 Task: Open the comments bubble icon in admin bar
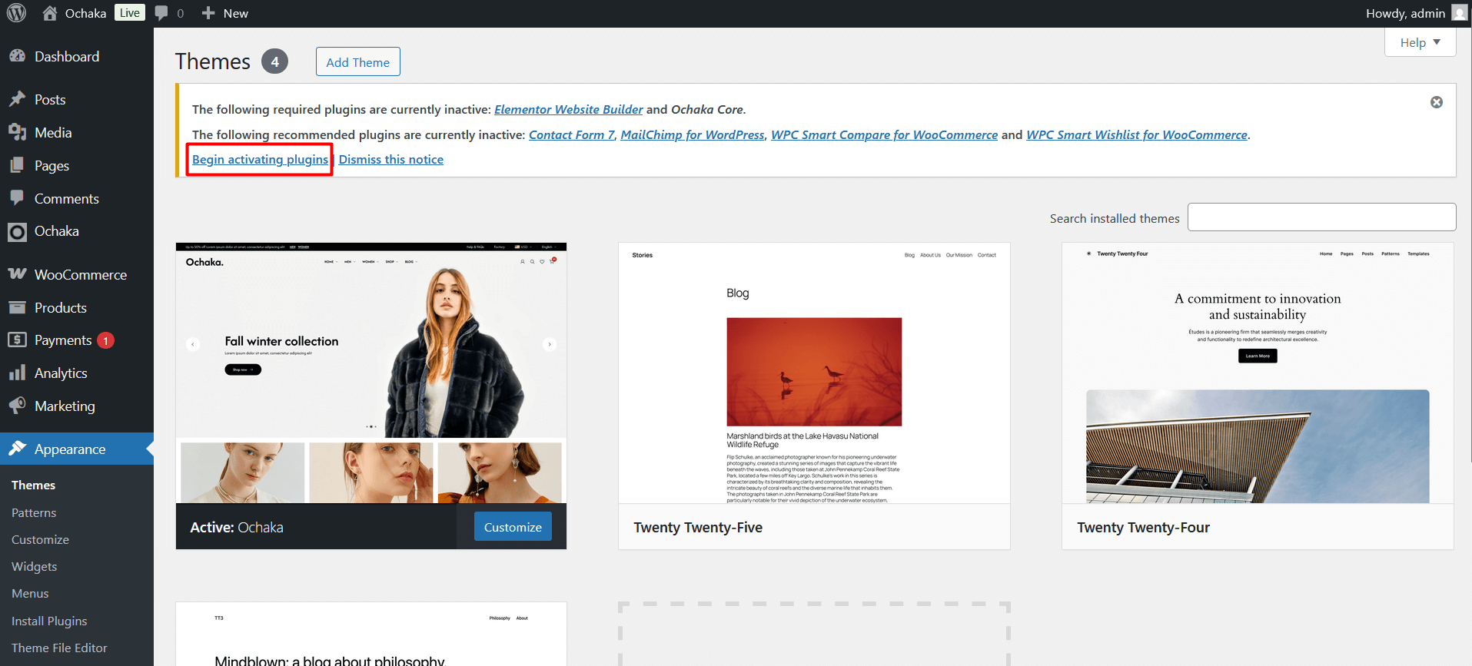coord(161,13)
